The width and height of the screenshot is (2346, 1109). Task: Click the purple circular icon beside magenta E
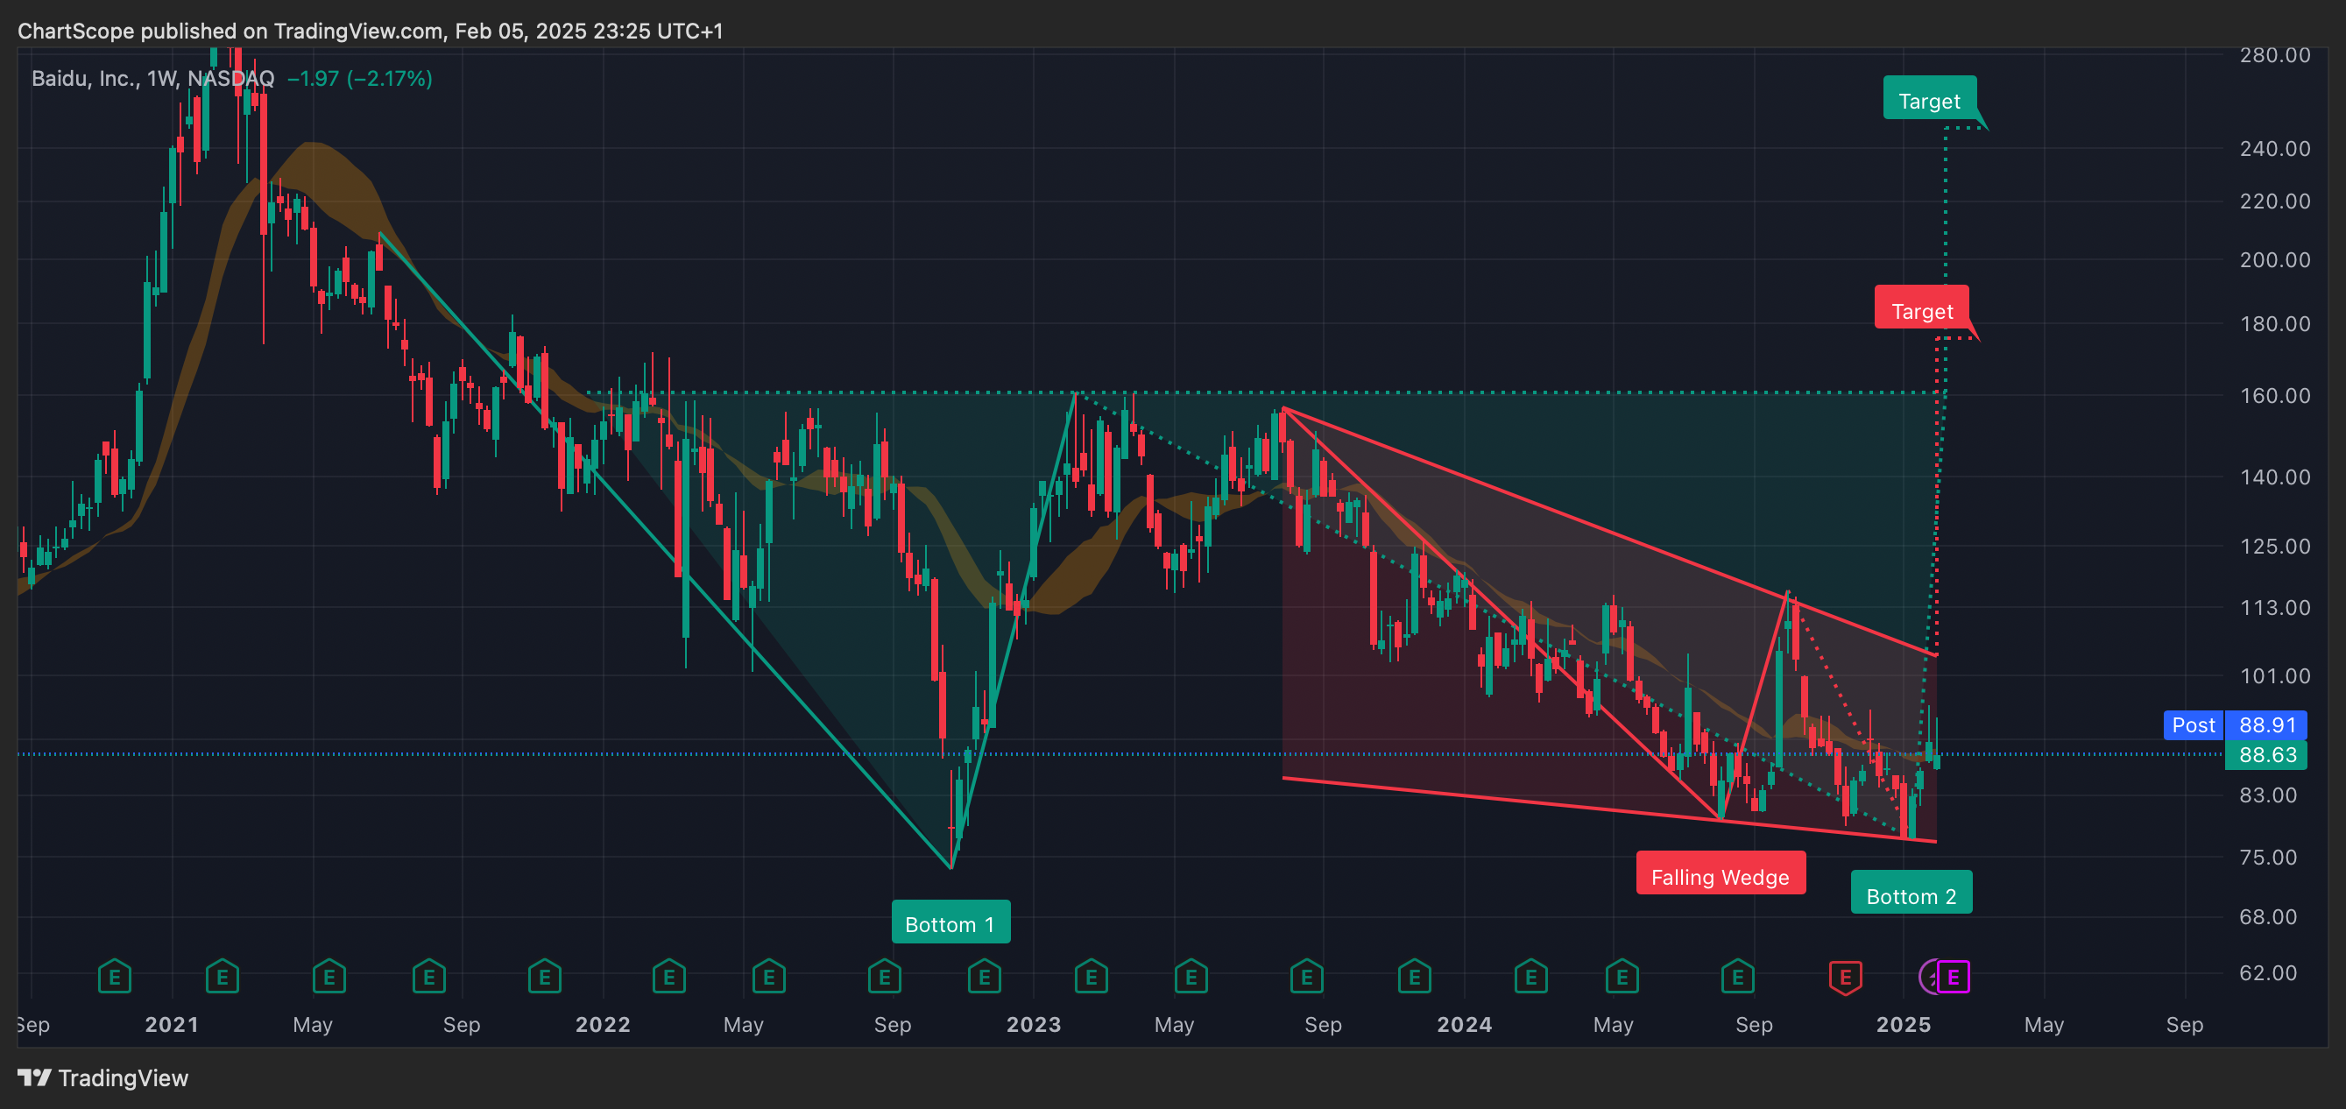click(x=1928, y=977)
